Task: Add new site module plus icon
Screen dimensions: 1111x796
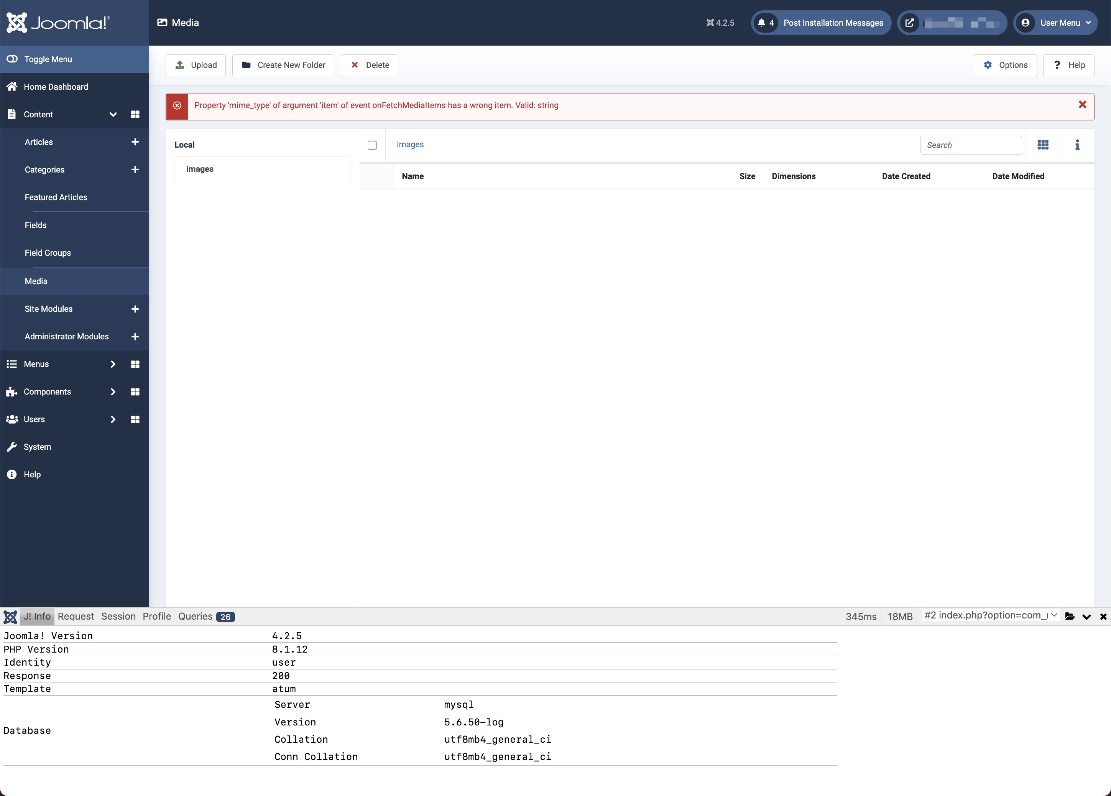Action: 135,309
